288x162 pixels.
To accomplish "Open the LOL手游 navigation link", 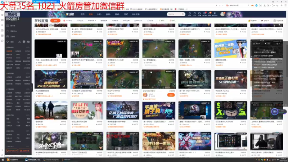I will [136, 14].
